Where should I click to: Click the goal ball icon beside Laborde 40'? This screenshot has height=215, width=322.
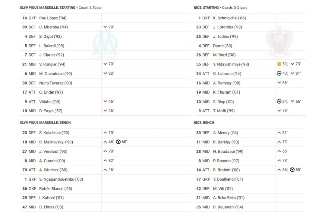pos(279,73)
